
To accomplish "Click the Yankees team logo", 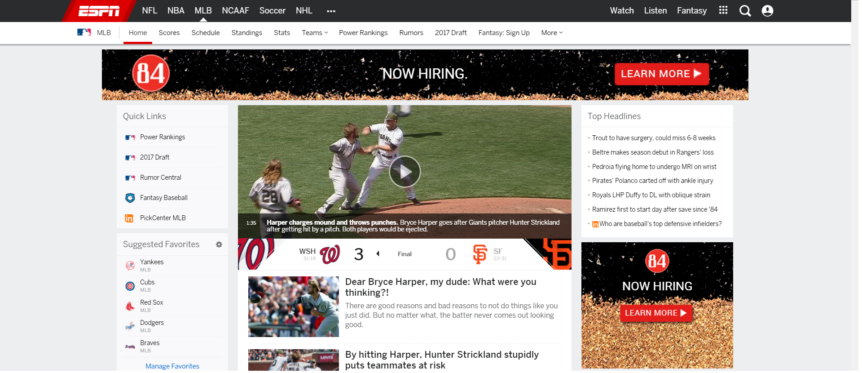I will coord(130,266).
